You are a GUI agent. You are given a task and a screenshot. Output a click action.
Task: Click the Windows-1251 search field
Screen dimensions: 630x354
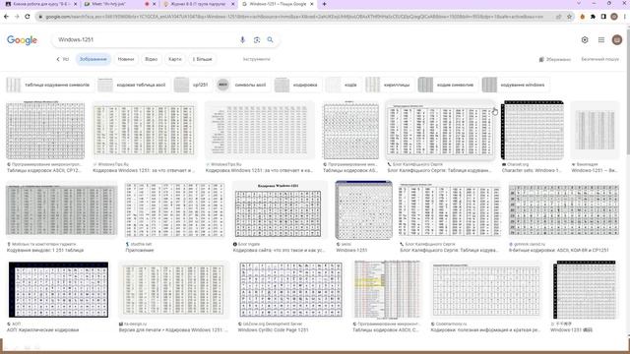[147, 39]
